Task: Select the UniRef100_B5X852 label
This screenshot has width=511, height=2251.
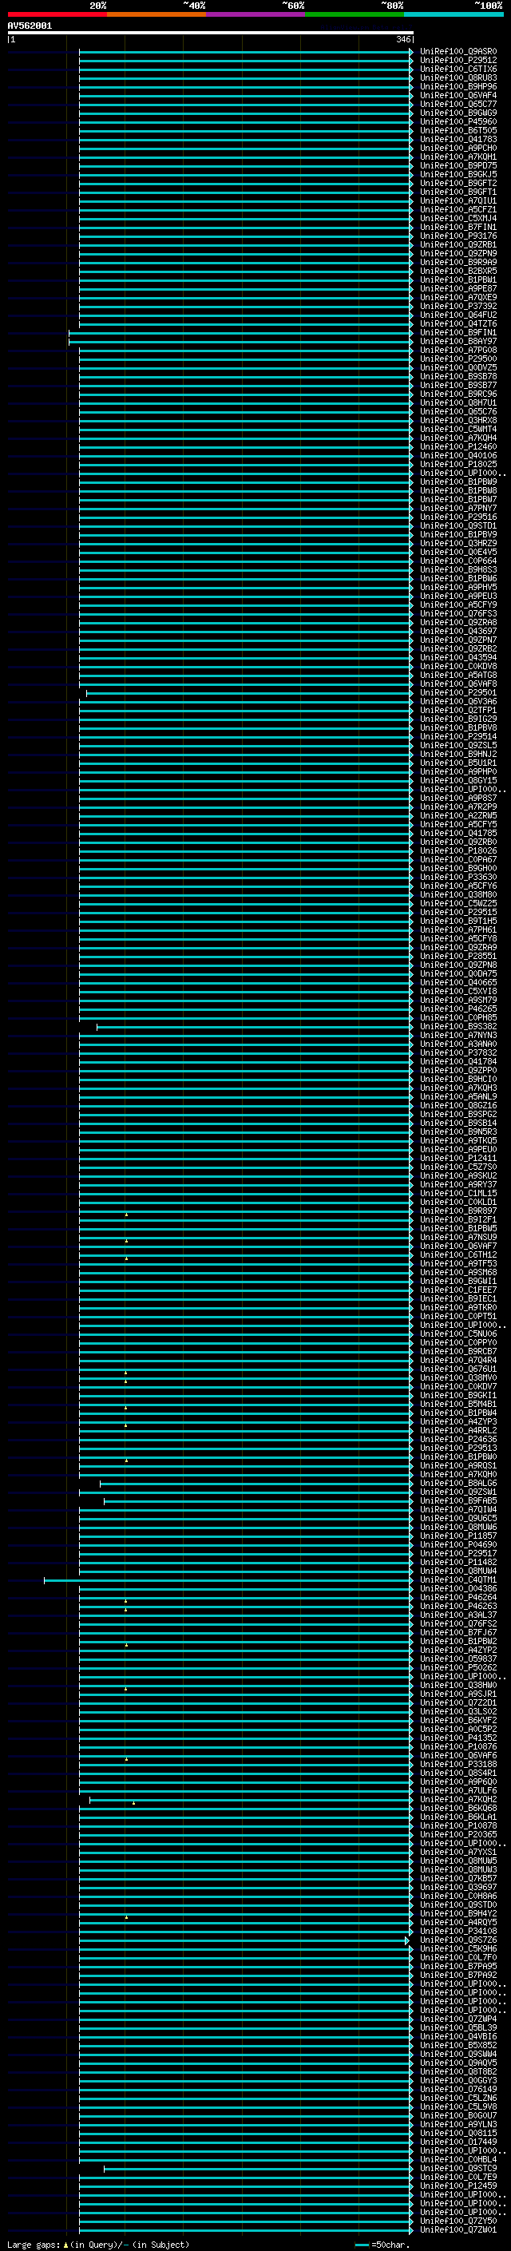Action: pyautogui.click(x=458, y=2046)
